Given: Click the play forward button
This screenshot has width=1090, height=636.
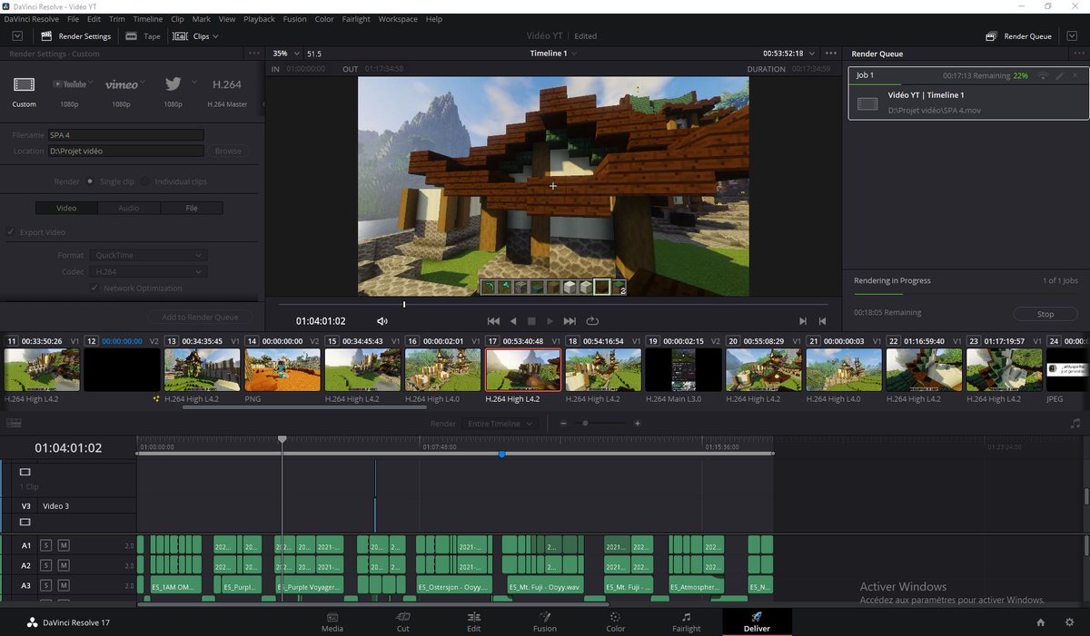Looking at the screenshot, I should tap(550, 321).
